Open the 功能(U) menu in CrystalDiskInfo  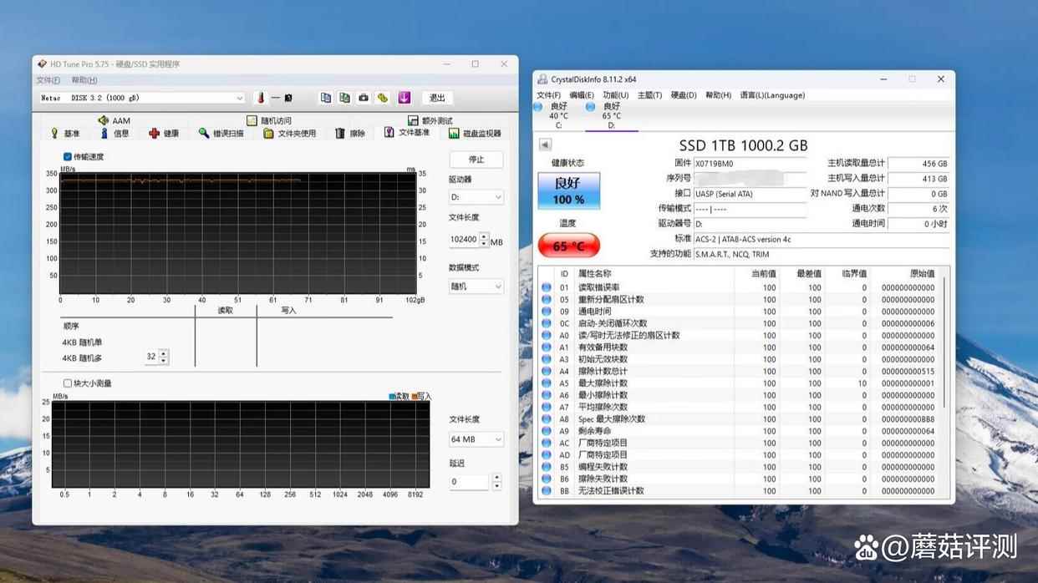click(x=615, y=95)
